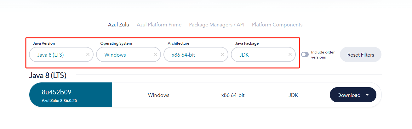Viewport: 412px width, 129px height.
Task: Click the JDK link in the result row
Action: click(x=293, y=95)
